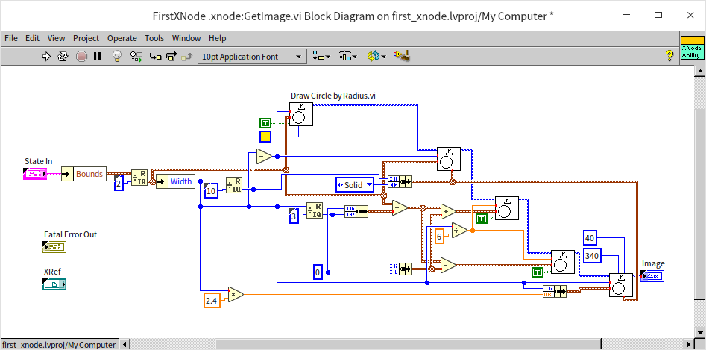Open the Tools menu
Viewport: 706px width, 350px height.
point(154,38)
